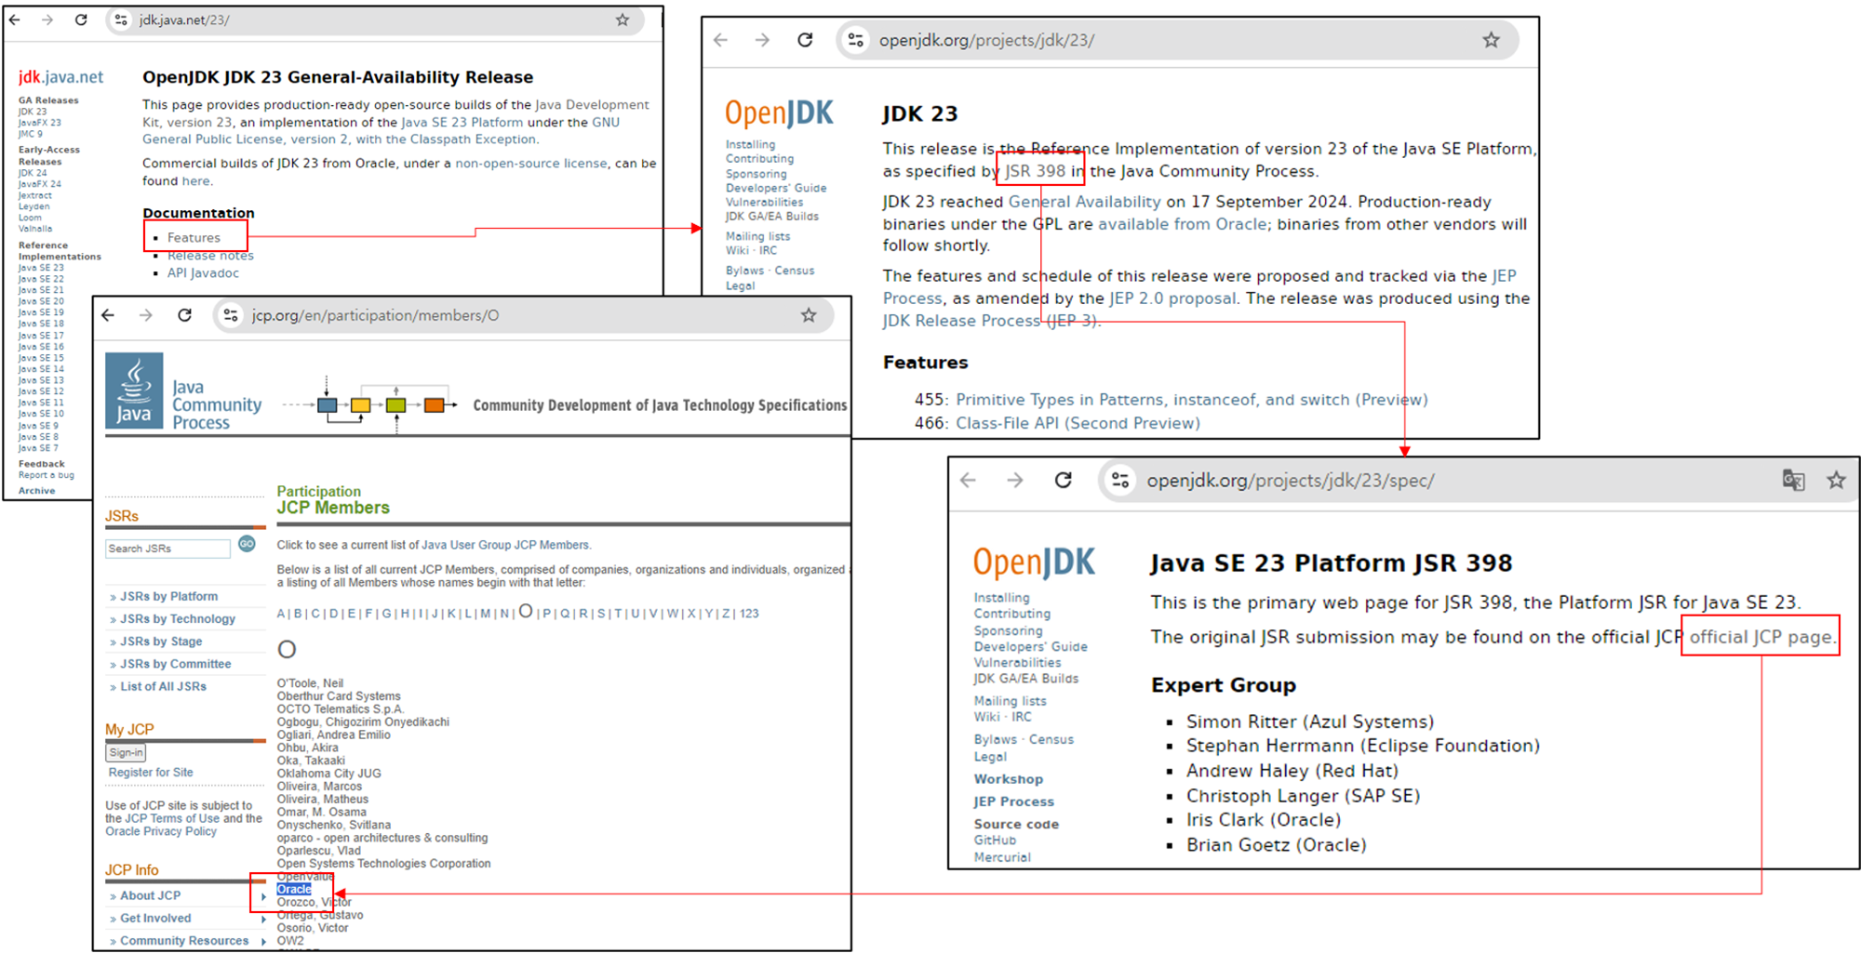Open Developers' Guide link in JDK 23 sidebar

point(776,188)
